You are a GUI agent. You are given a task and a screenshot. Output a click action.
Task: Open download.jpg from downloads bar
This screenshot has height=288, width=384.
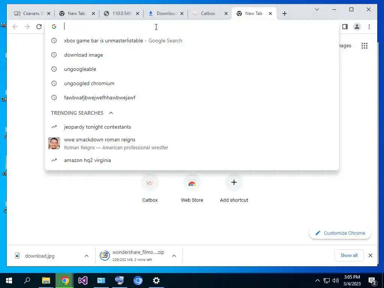click(40, 256)
